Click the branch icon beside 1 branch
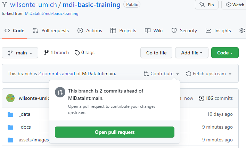The height and width of the screenshot is (148, 246). tap(46, 53)
